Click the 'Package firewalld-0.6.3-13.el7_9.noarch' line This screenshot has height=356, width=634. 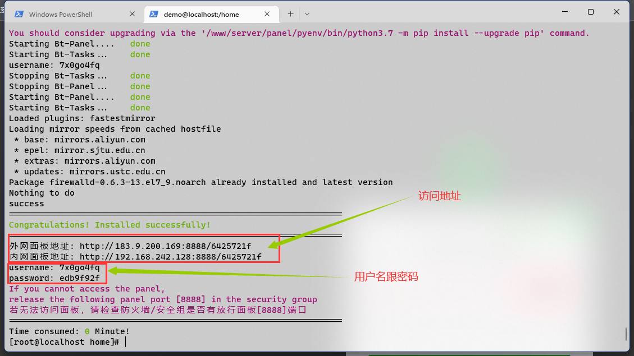click(x=201, y=182)
